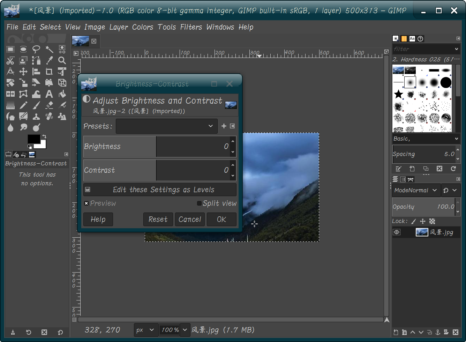Open the px unit dropdown

[146, 330]
